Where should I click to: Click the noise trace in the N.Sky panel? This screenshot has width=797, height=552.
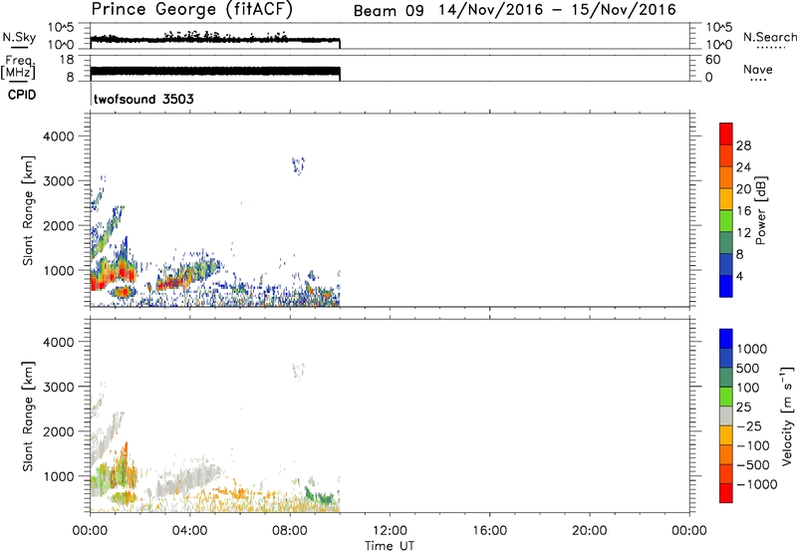click(215, 39)
